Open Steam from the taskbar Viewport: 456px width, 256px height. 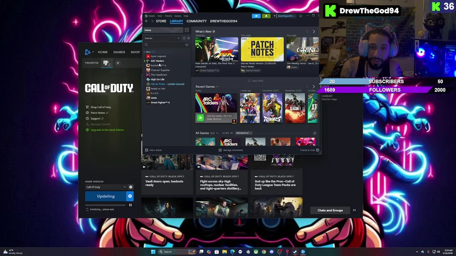point(295,252)
